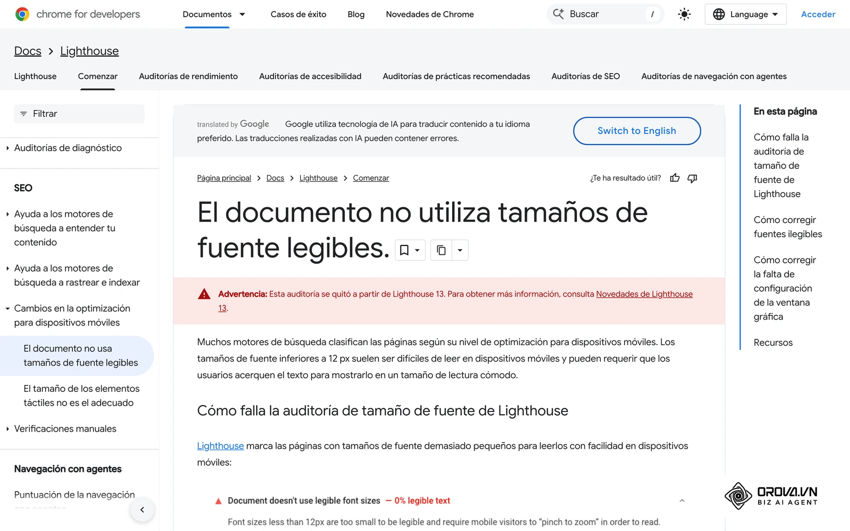Click Acceder to sign in
This screenshot has height=531, width=850.
tap(818, 14)
